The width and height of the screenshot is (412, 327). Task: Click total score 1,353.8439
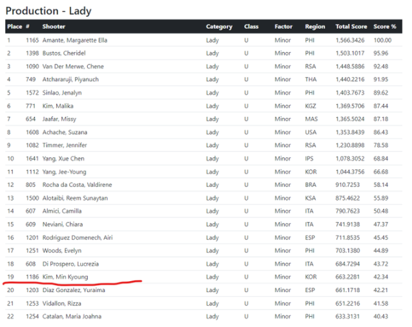pos(350,132)
